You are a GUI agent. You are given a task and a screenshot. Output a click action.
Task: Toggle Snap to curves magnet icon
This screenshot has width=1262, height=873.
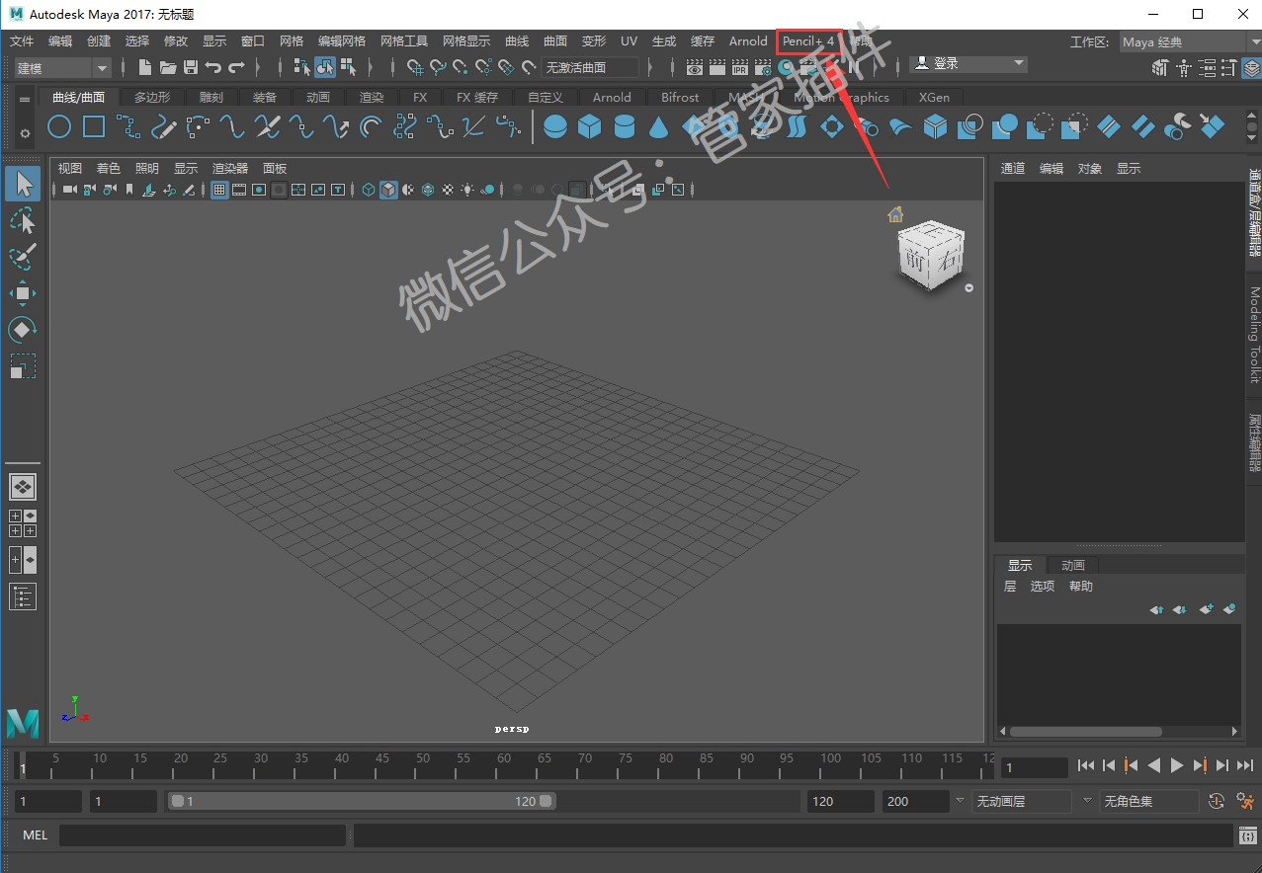pyautogui.click(x=438, y=67)
